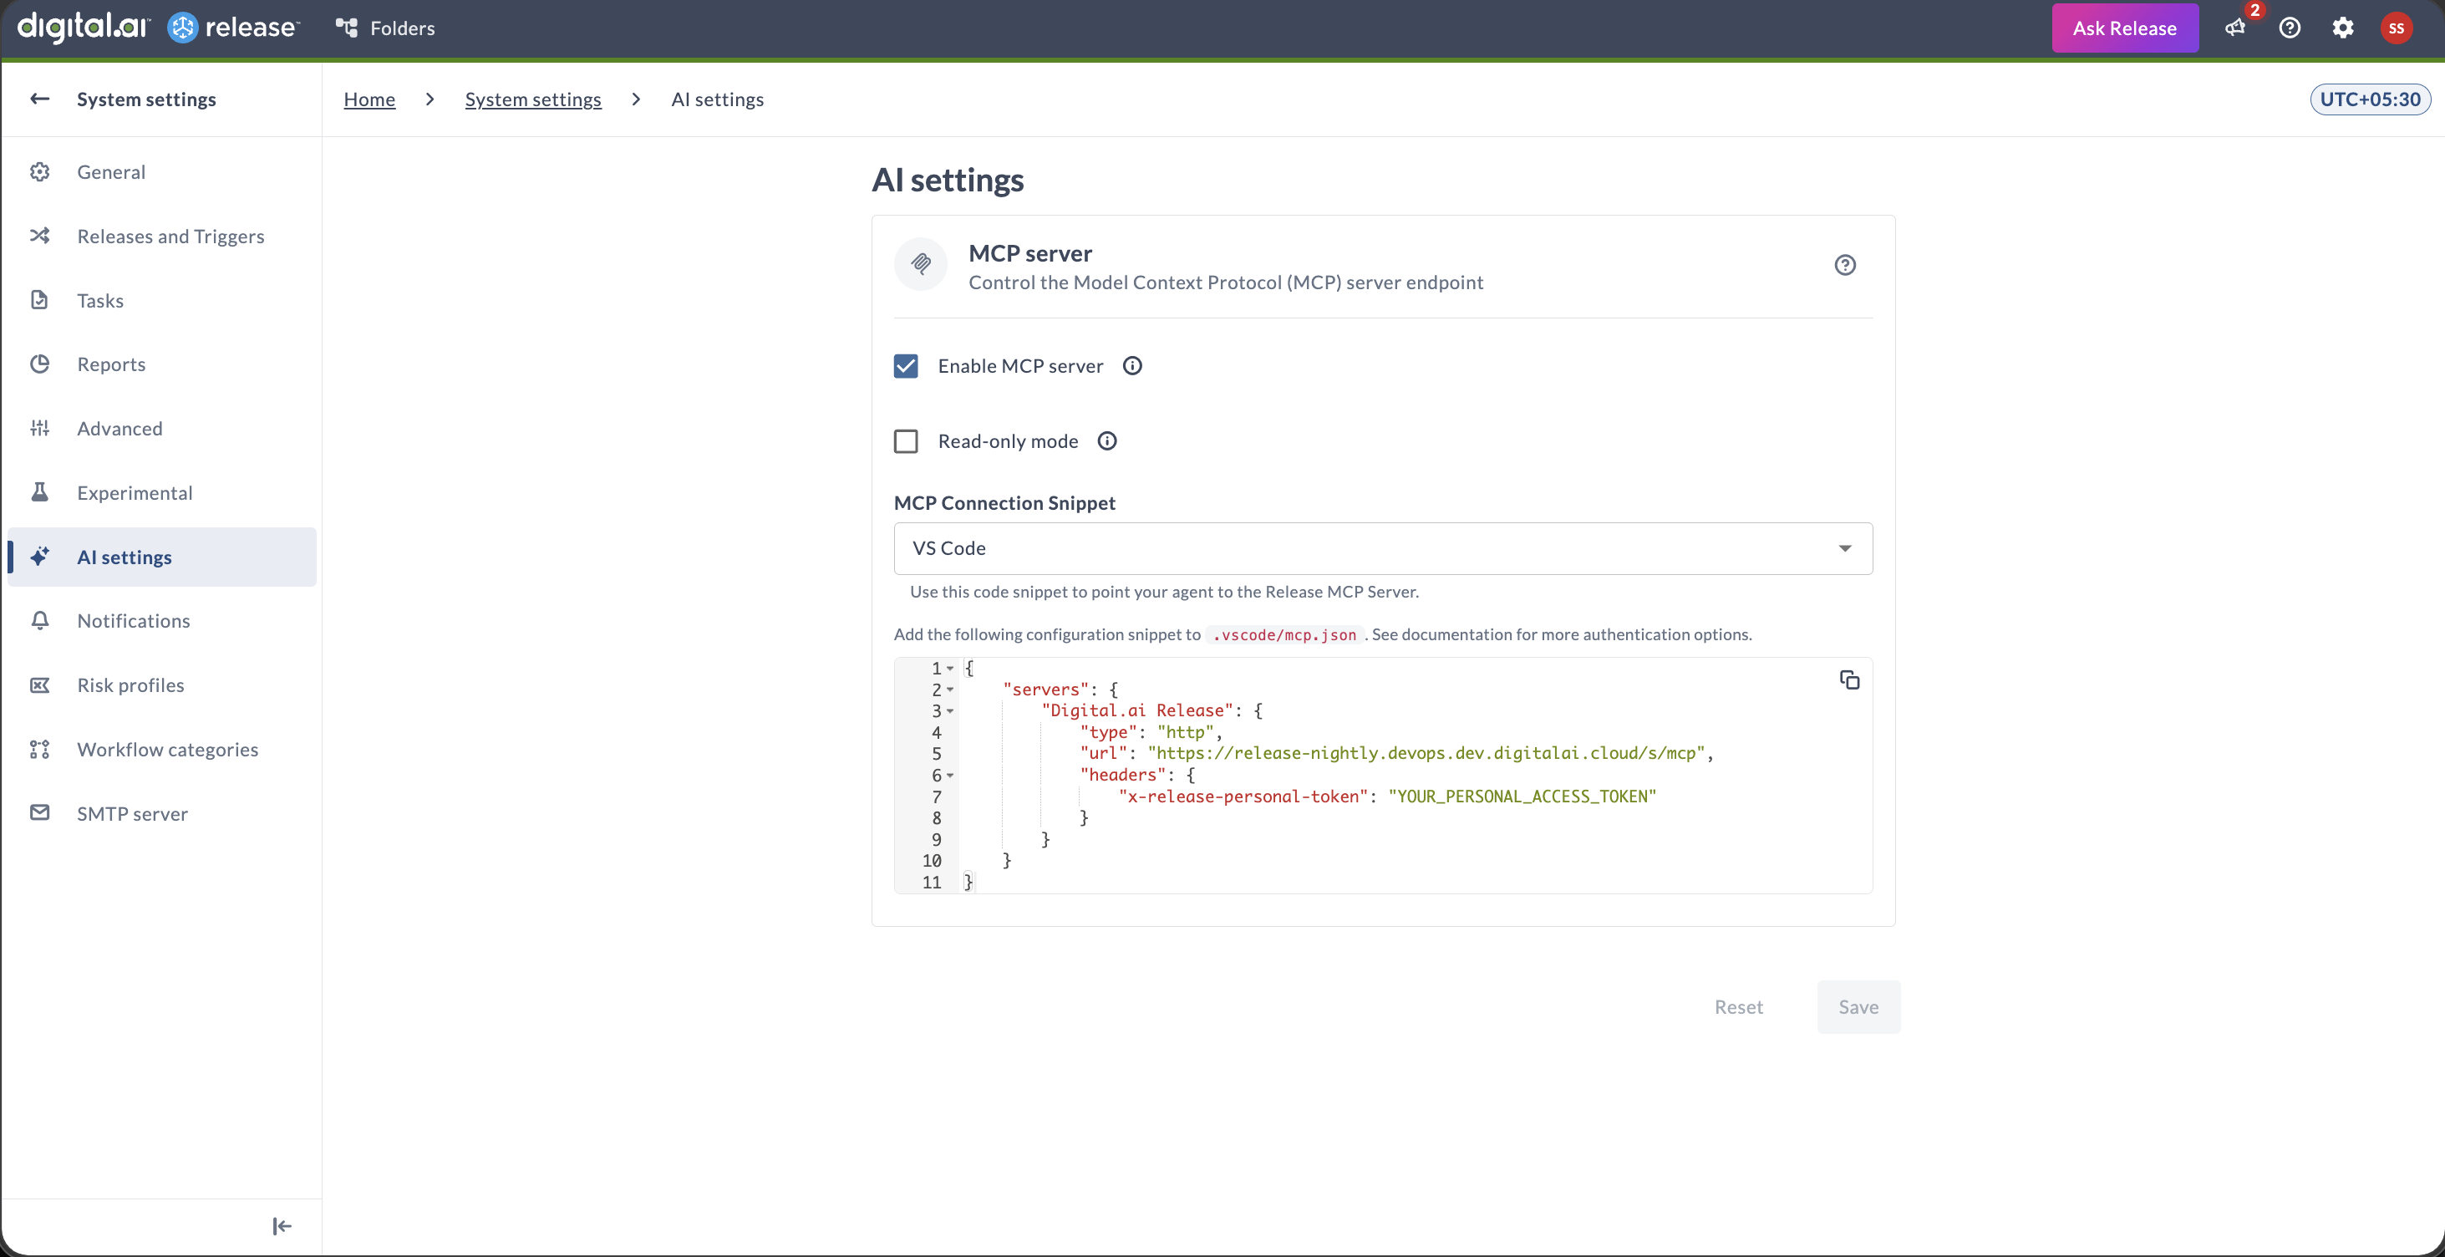Open Risk profiles in sidebar
The height and width of the screenshot is (1257, 2445).
pyautogui.click(x=161, y=684)
